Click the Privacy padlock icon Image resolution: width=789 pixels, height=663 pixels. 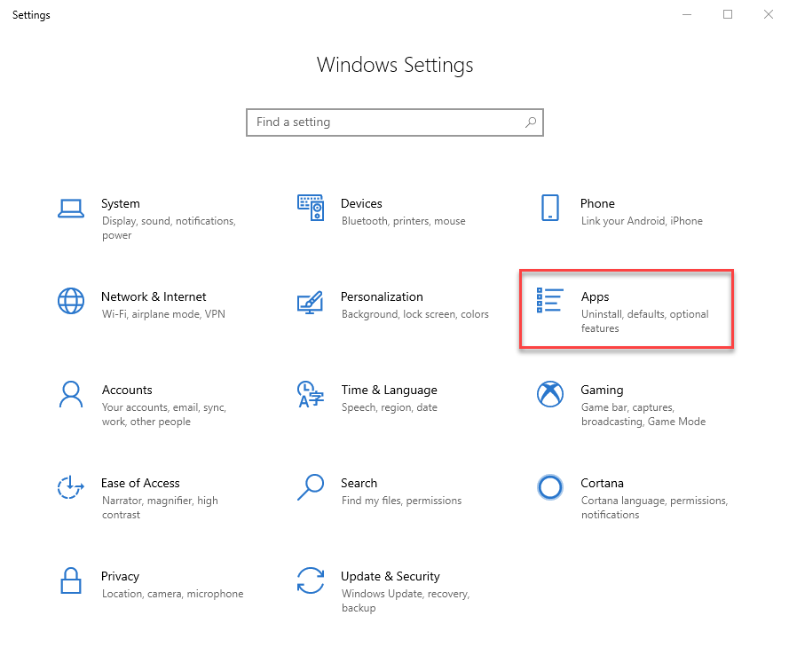pyautogui.click(x=71, y=580)
